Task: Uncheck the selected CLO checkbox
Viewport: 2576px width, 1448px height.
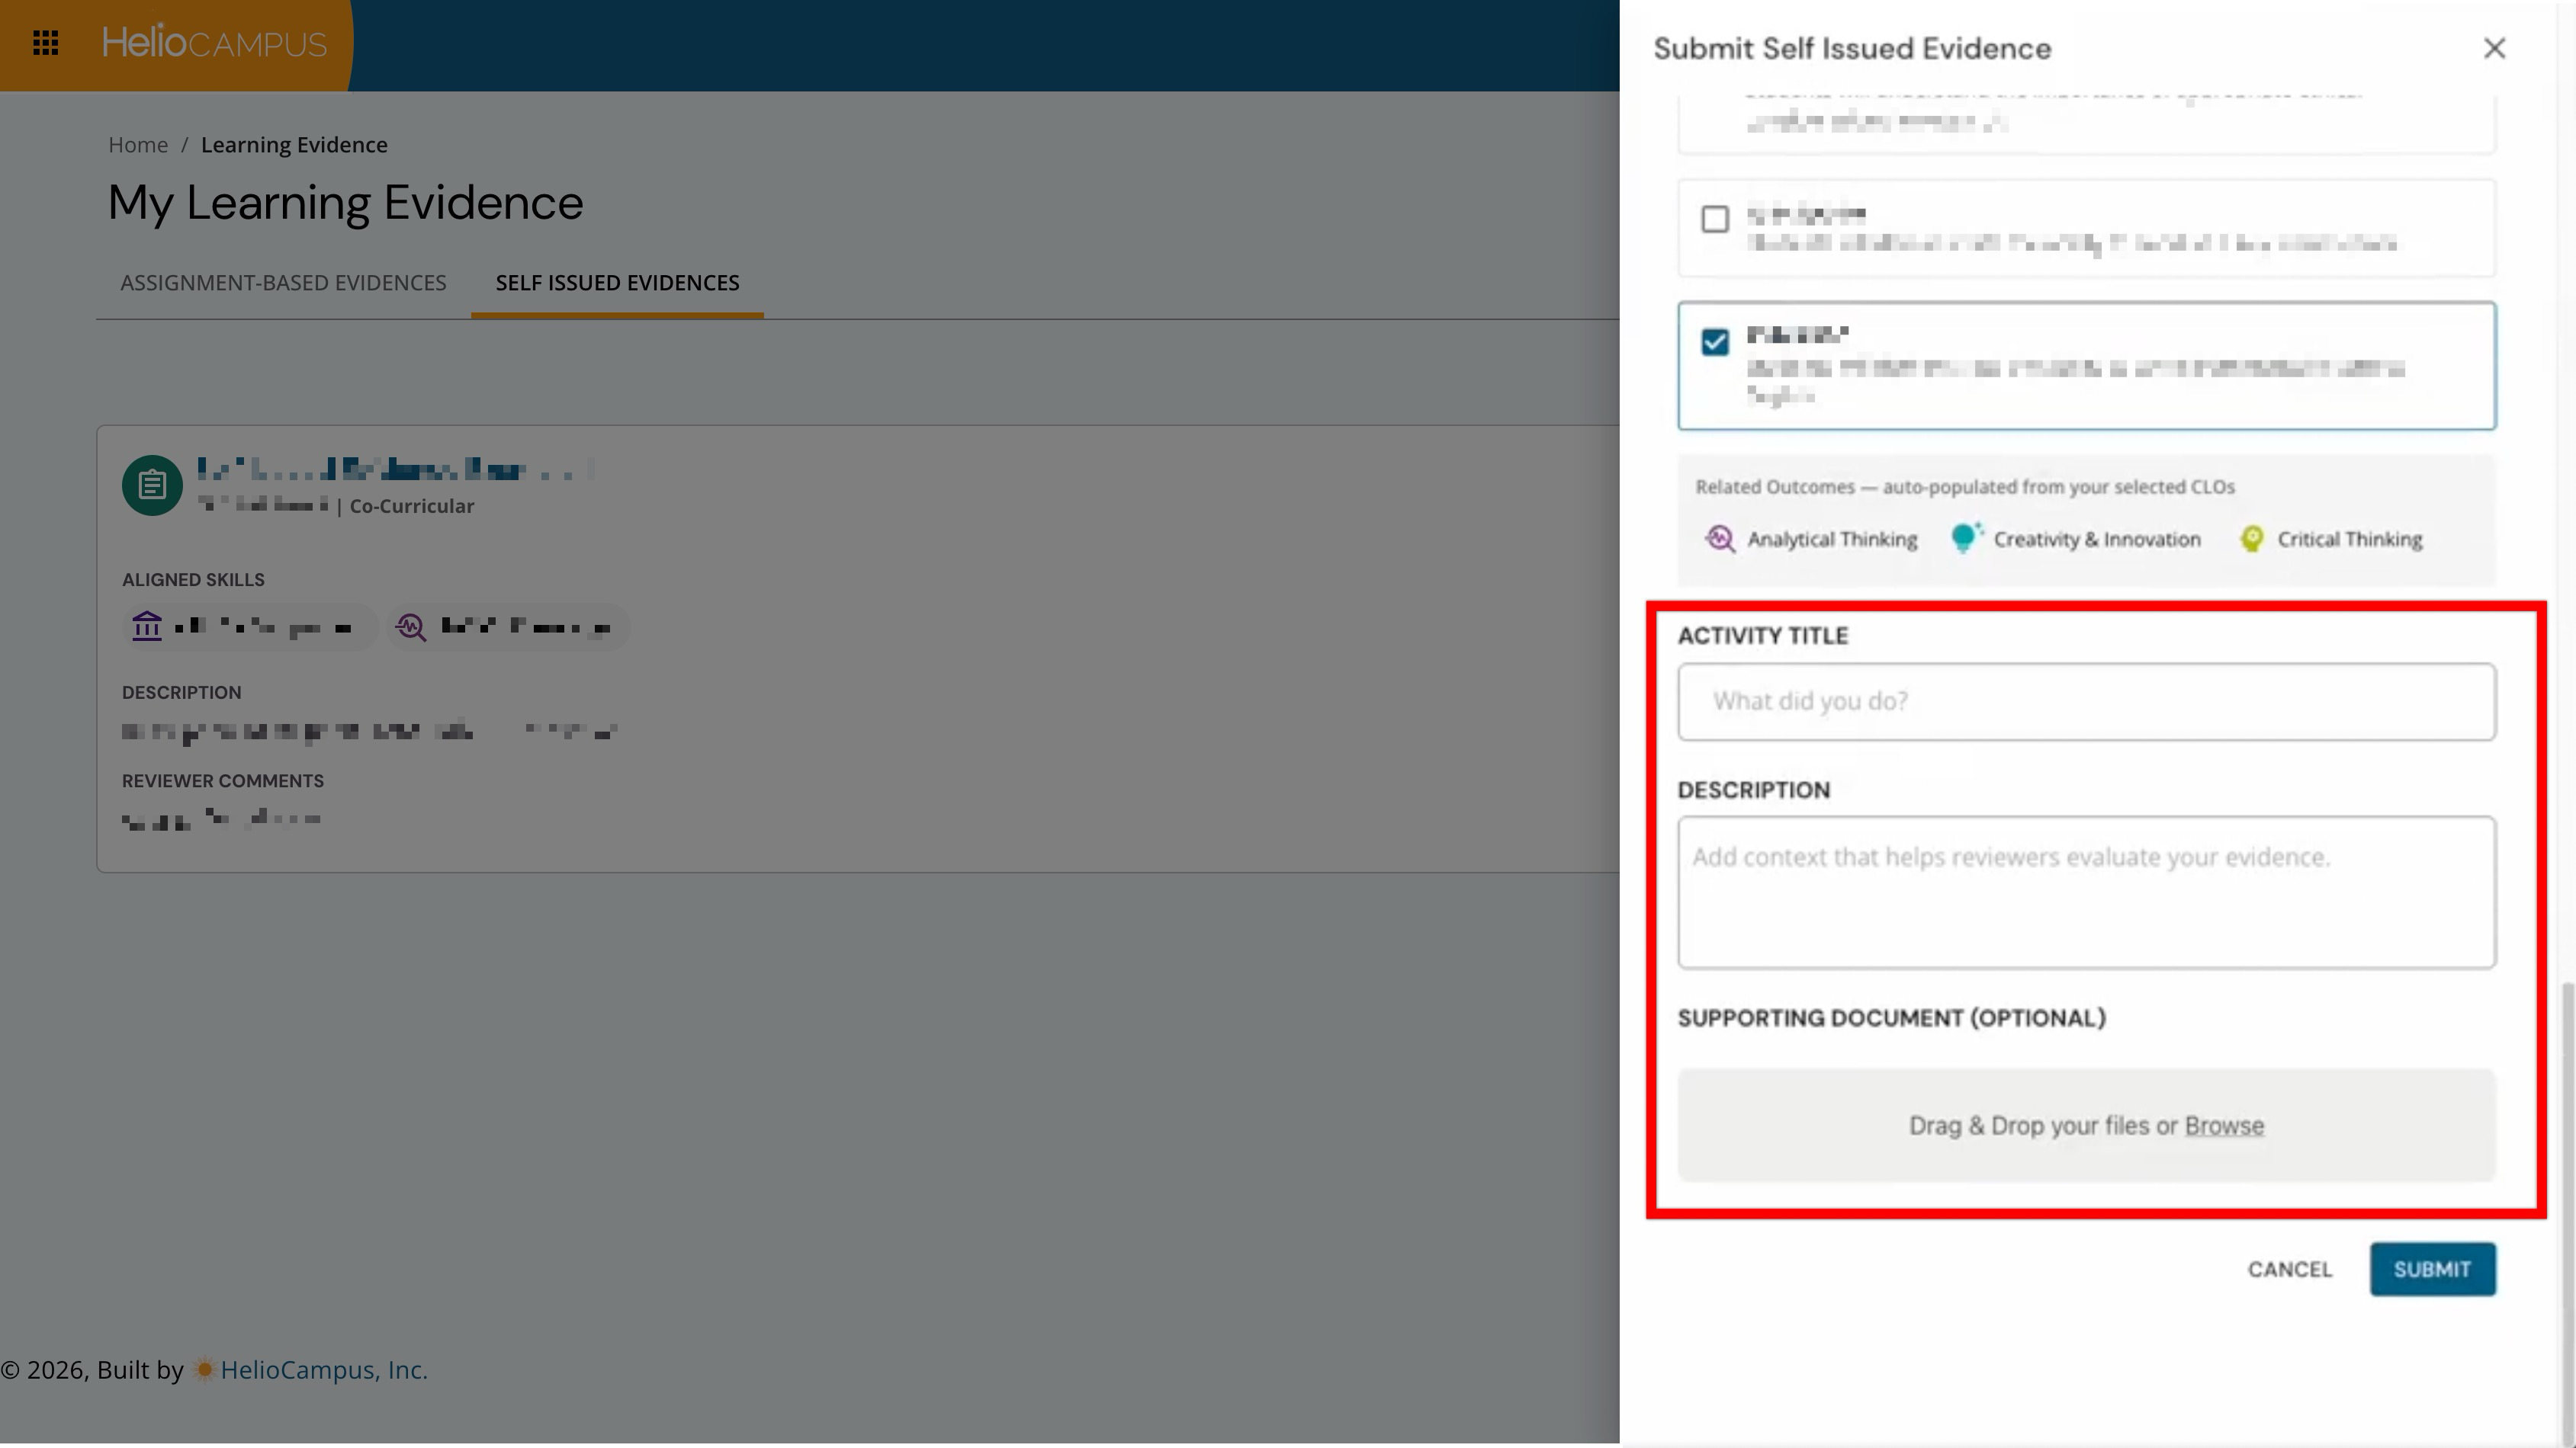Action: [x=1715, y=343]
